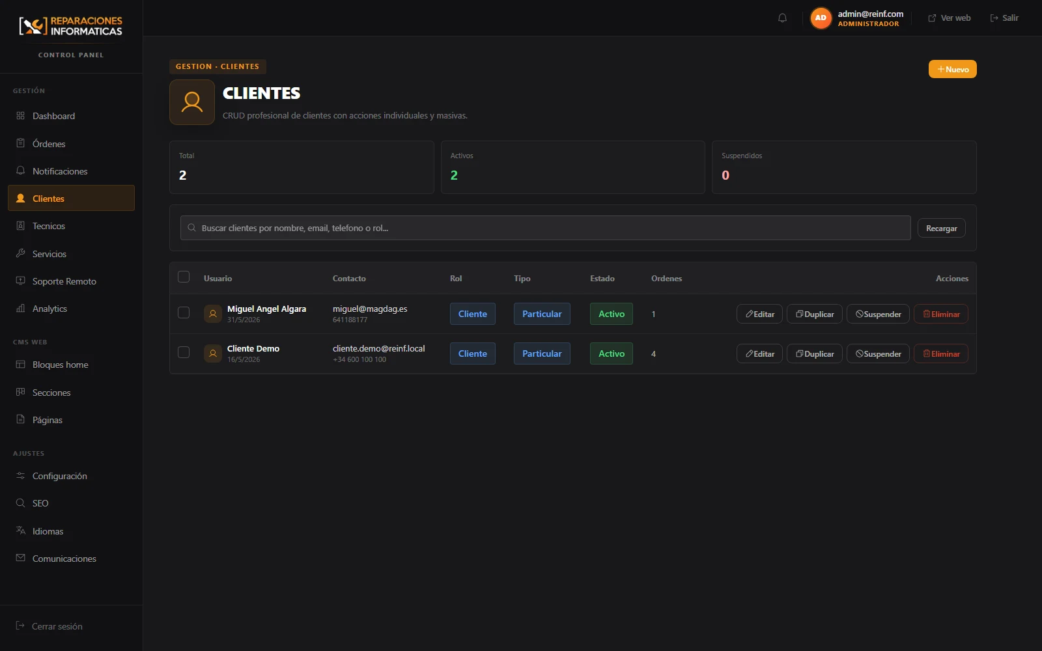Duplicate the Cliente Demo client
Viewport: 1042px width, 651px height.
click(815, 353)
